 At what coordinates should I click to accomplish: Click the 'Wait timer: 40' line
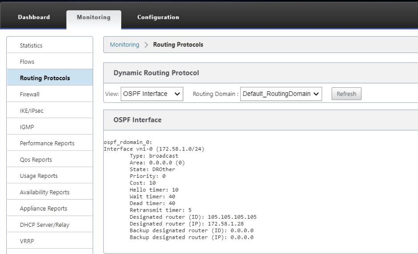152,197
